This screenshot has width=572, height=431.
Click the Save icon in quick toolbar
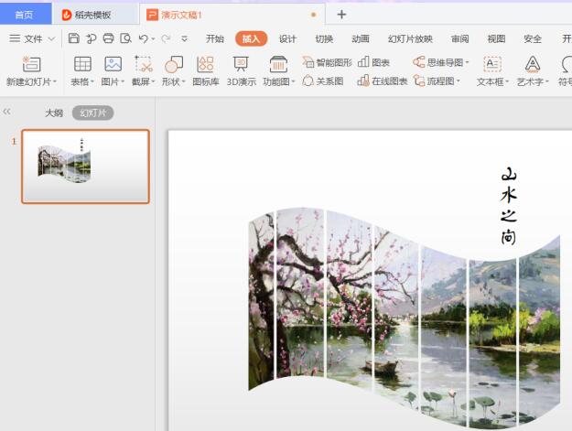[x=74, y=38]
